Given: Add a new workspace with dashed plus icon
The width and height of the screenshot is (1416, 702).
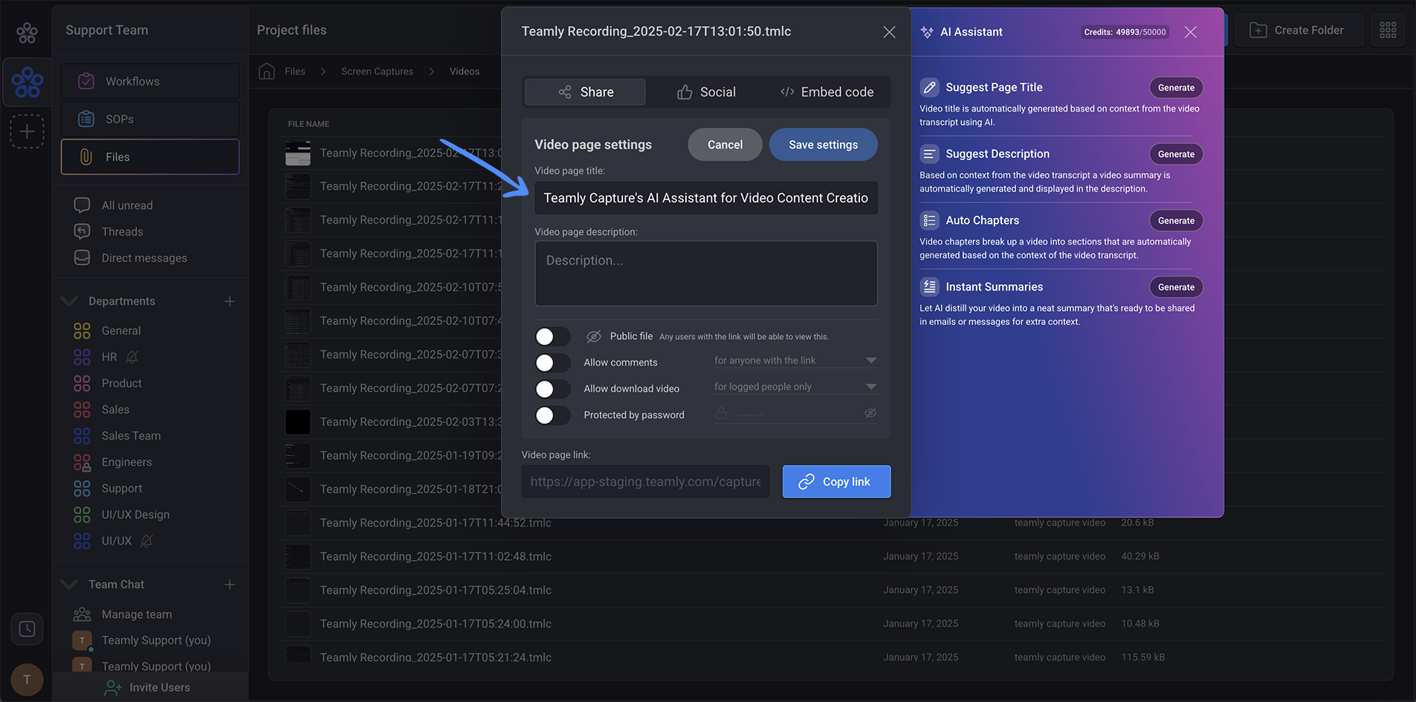Looking at the screenshot, I should pos(27,132).
